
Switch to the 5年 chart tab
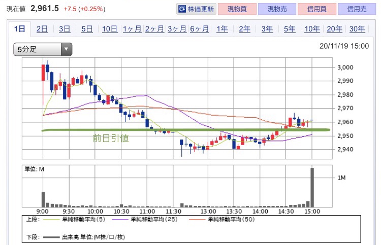[290, 29]
